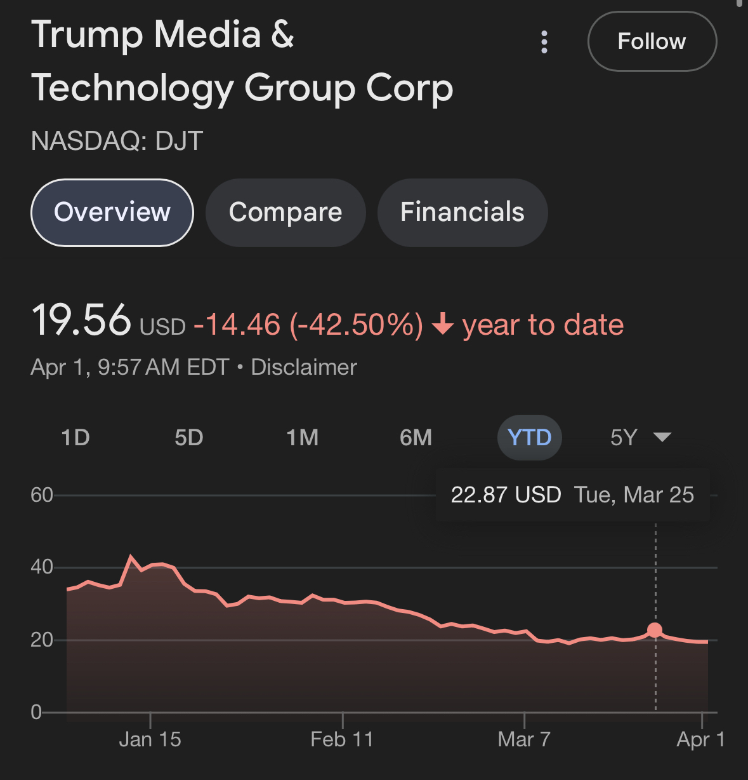Screen dimensions: 748x780
Task: Select the 1D time range
Action: click(x=75, y=438)
